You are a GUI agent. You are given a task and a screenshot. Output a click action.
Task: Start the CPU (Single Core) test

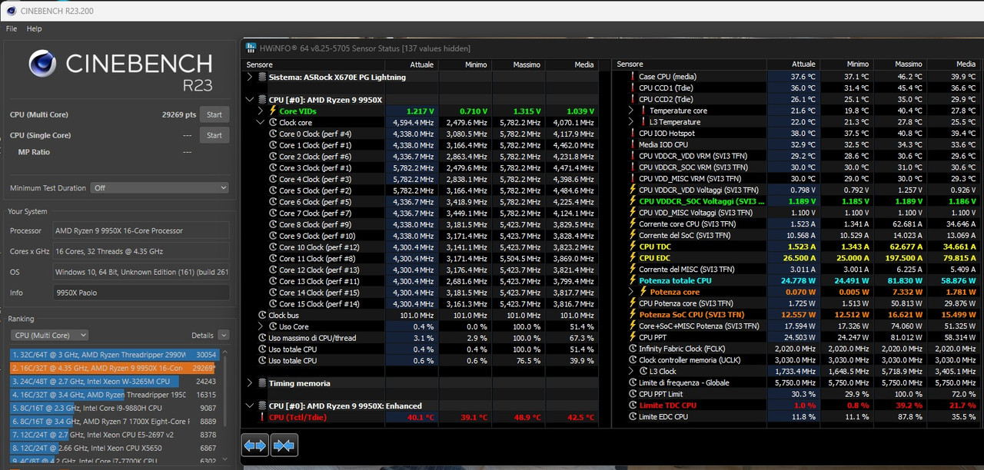pos(214,135)
